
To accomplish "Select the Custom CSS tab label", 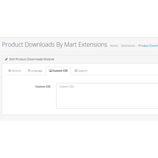I will pos(60,71).
